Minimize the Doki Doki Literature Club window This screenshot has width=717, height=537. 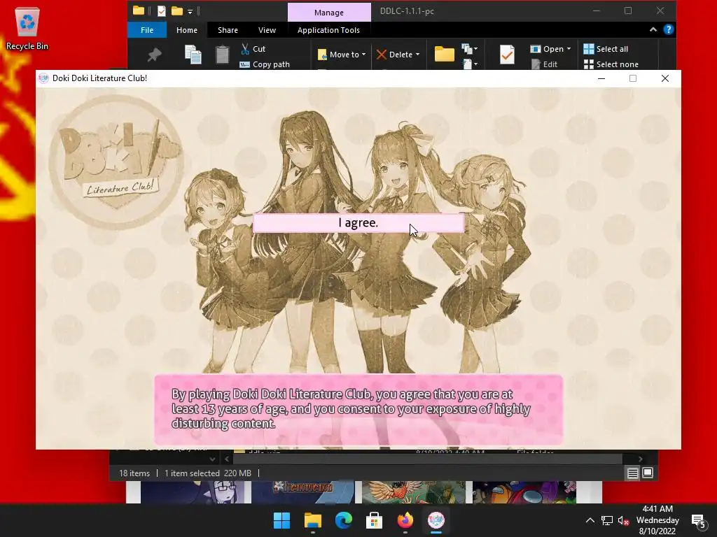[601, 78]
